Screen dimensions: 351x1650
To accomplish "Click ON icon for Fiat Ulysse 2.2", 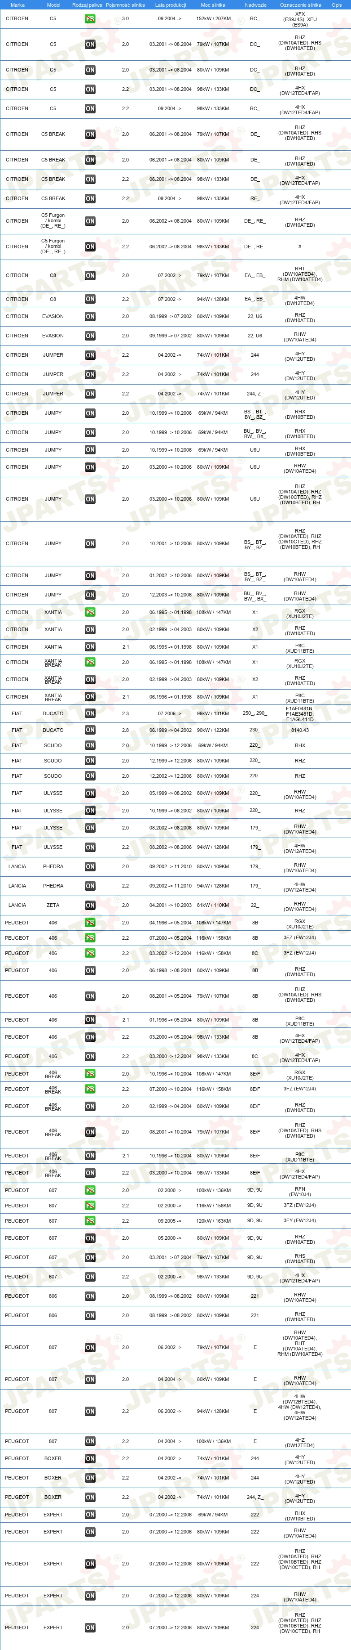I will 90,847.
